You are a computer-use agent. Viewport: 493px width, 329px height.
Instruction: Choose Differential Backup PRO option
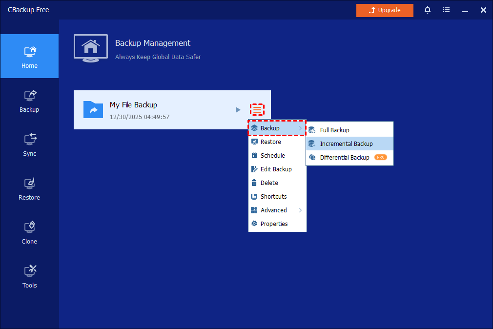click(x=345, y=157)
